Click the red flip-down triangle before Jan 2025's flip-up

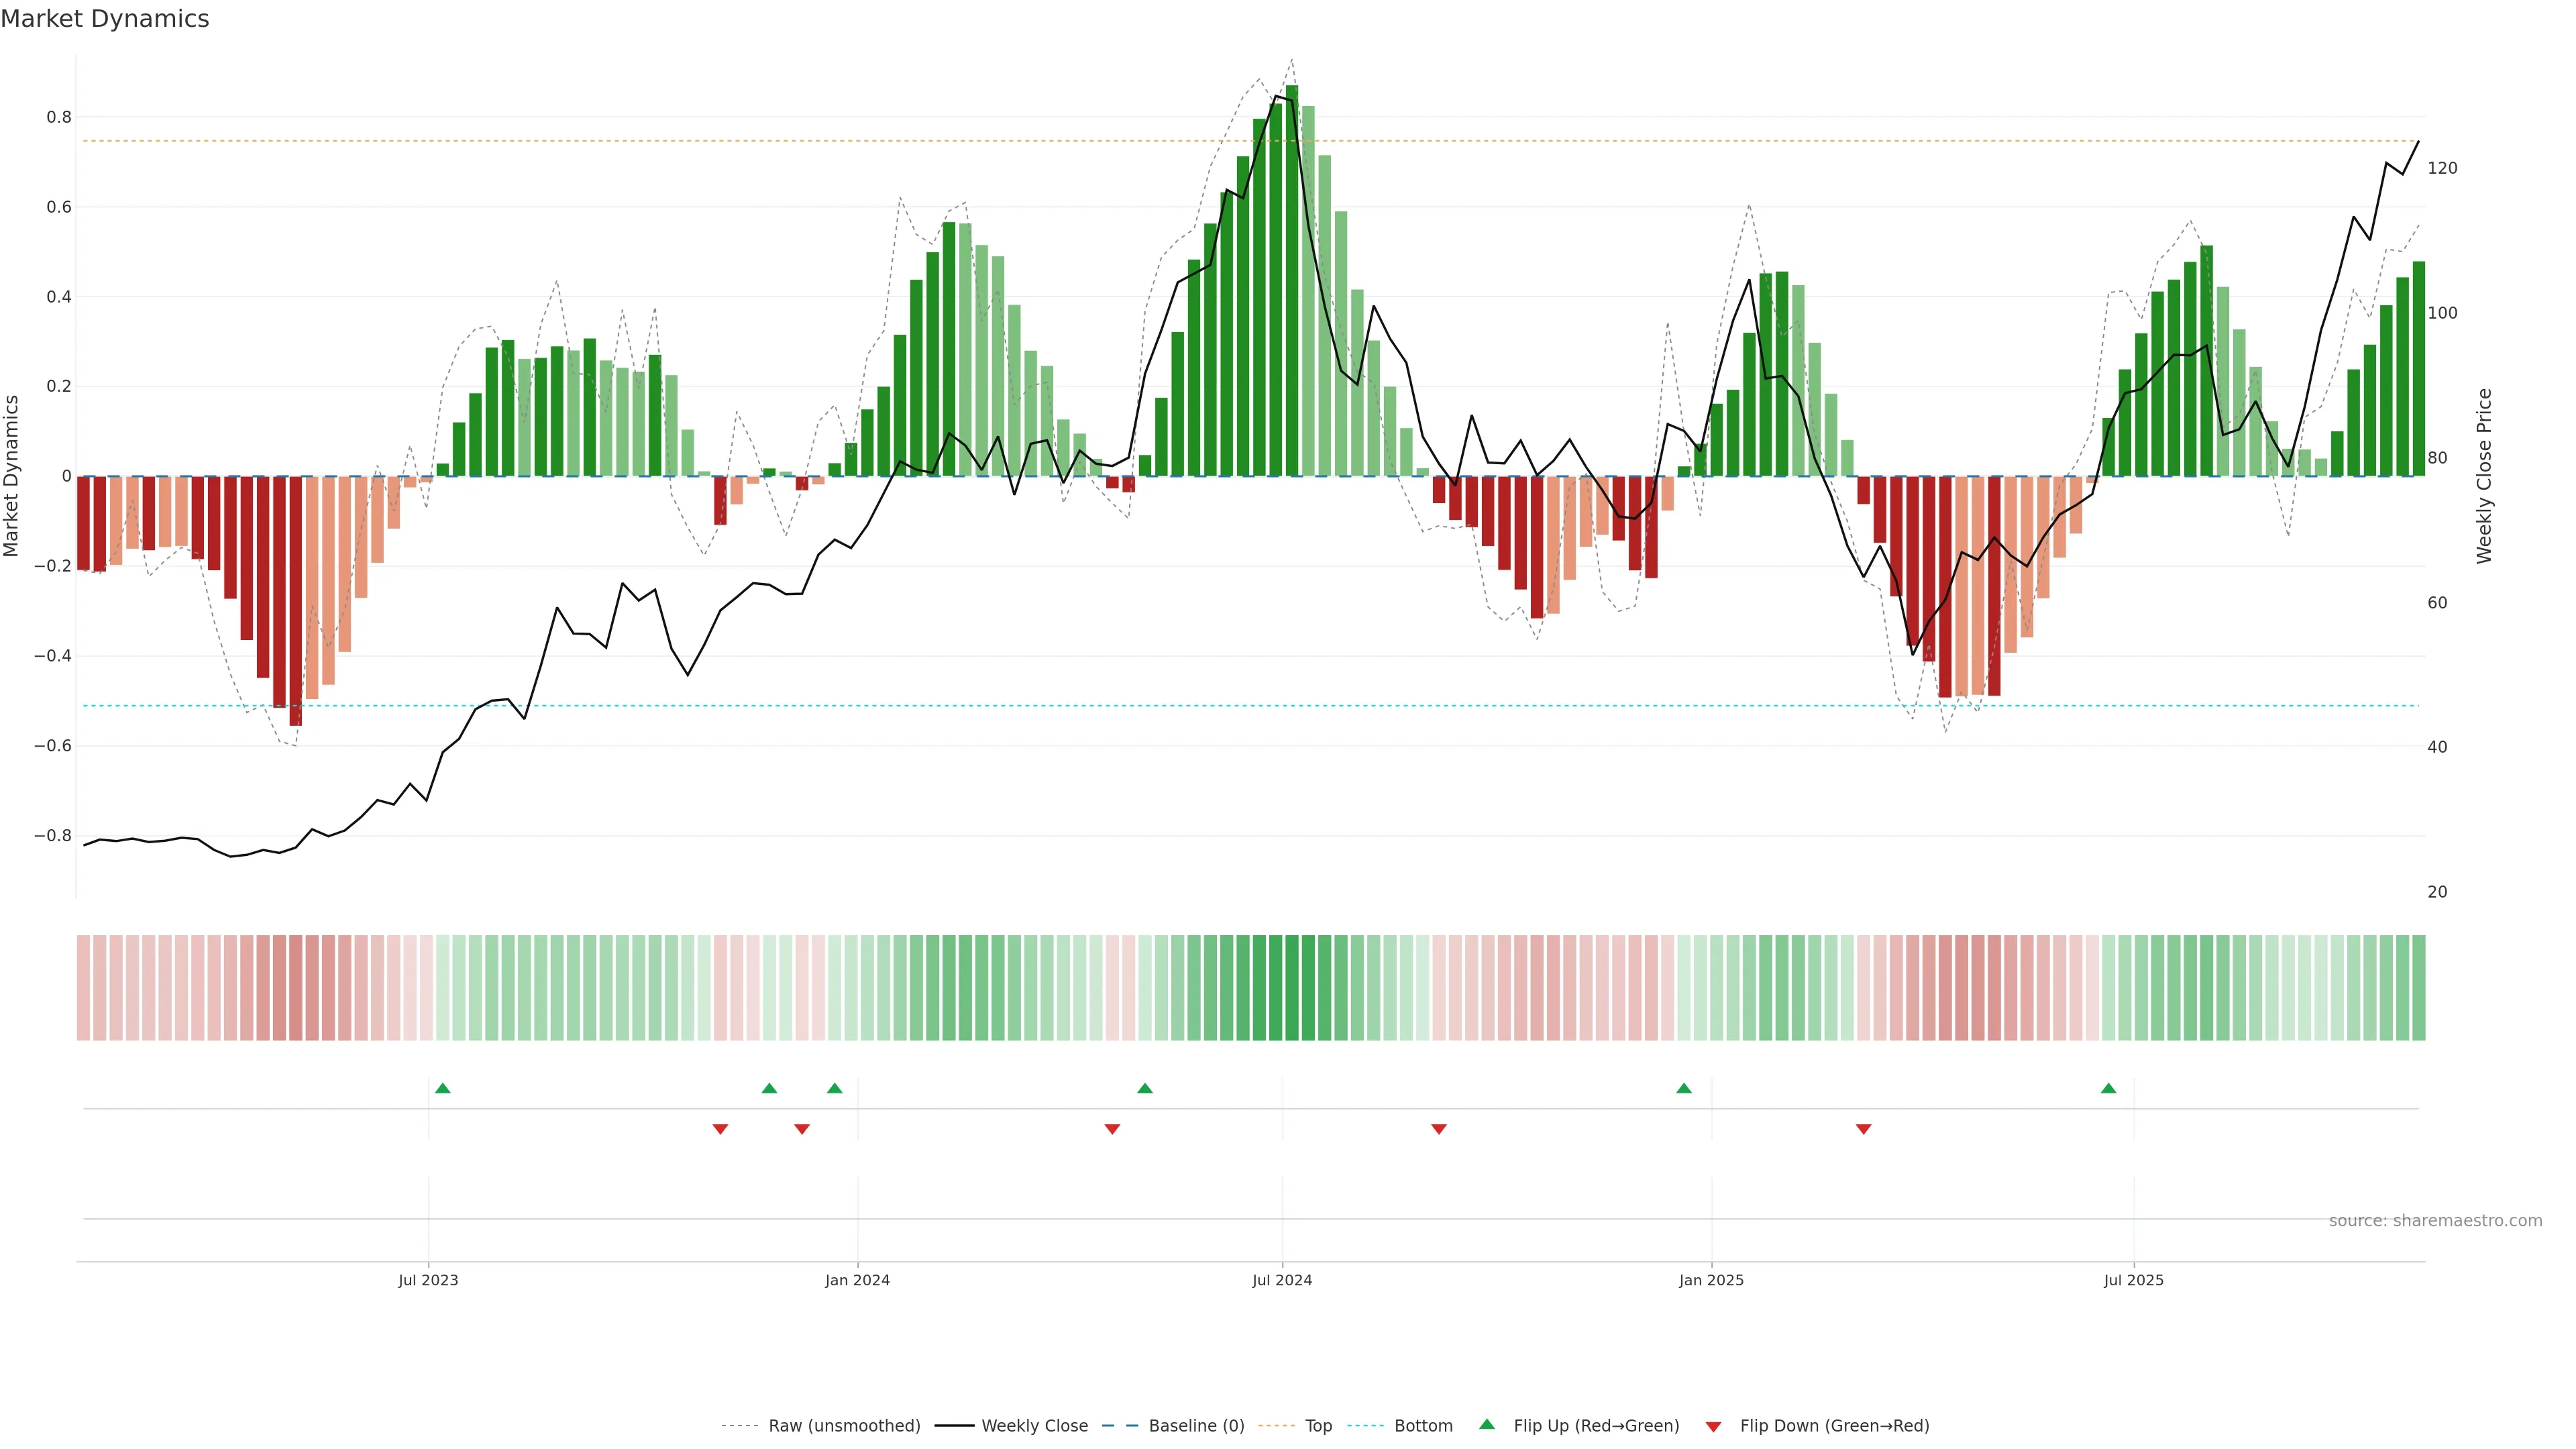[1439, 1129]
